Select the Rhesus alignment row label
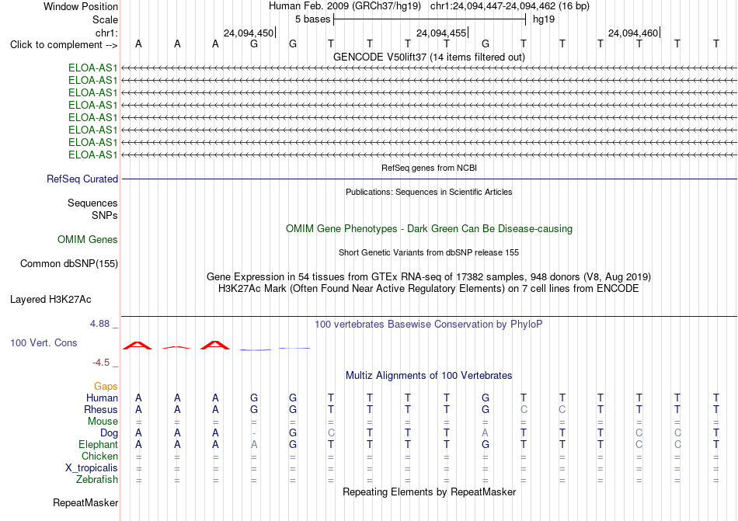The image size is (738, 521). pos(101,410)
